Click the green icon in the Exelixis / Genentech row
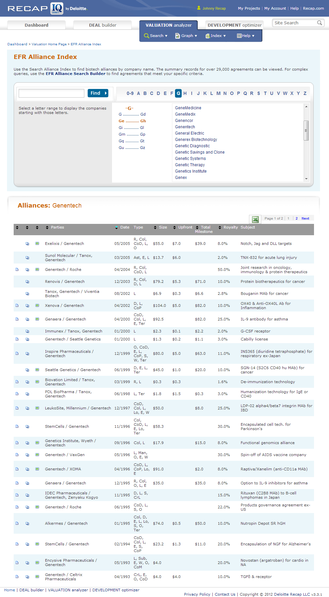This screenshot has height=597, width=329. (x=37, y=244)
